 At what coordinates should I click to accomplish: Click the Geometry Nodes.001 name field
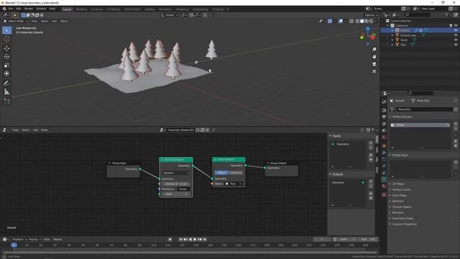(x=181, y=129)
